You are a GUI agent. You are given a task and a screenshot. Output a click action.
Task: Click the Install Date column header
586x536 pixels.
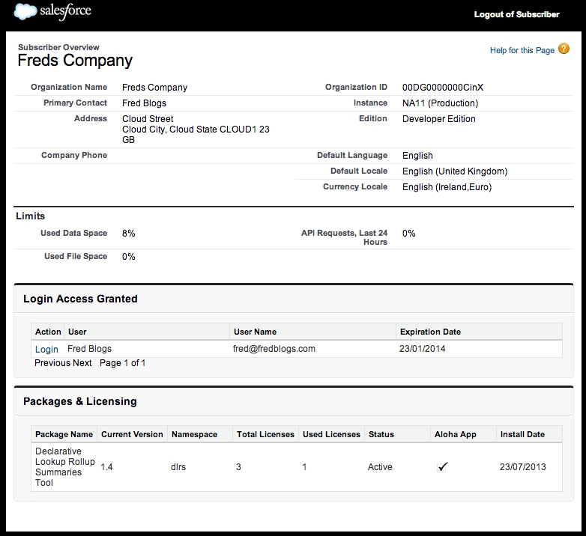(529, 434)
